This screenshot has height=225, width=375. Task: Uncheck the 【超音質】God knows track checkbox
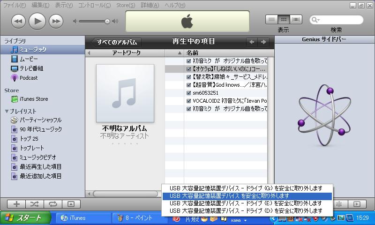pyautogui.click(x=188, y=85)
